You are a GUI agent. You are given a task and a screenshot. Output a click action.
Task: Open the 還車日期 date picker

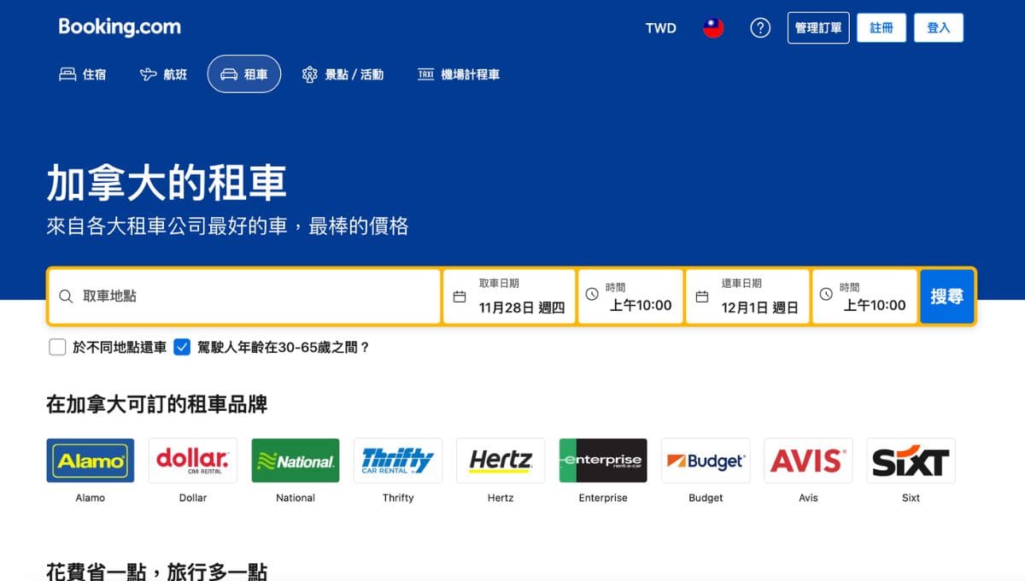click(747, 296)
